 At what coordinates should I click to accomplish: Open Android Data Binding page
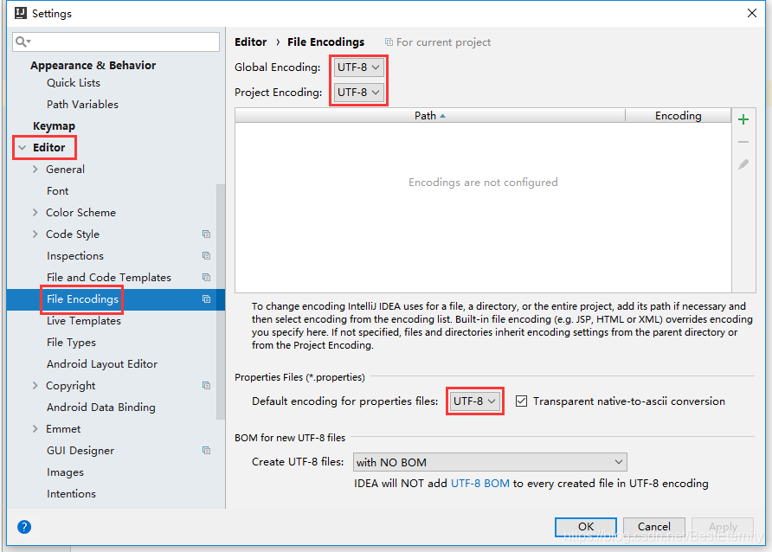click(x=101, y=408)
